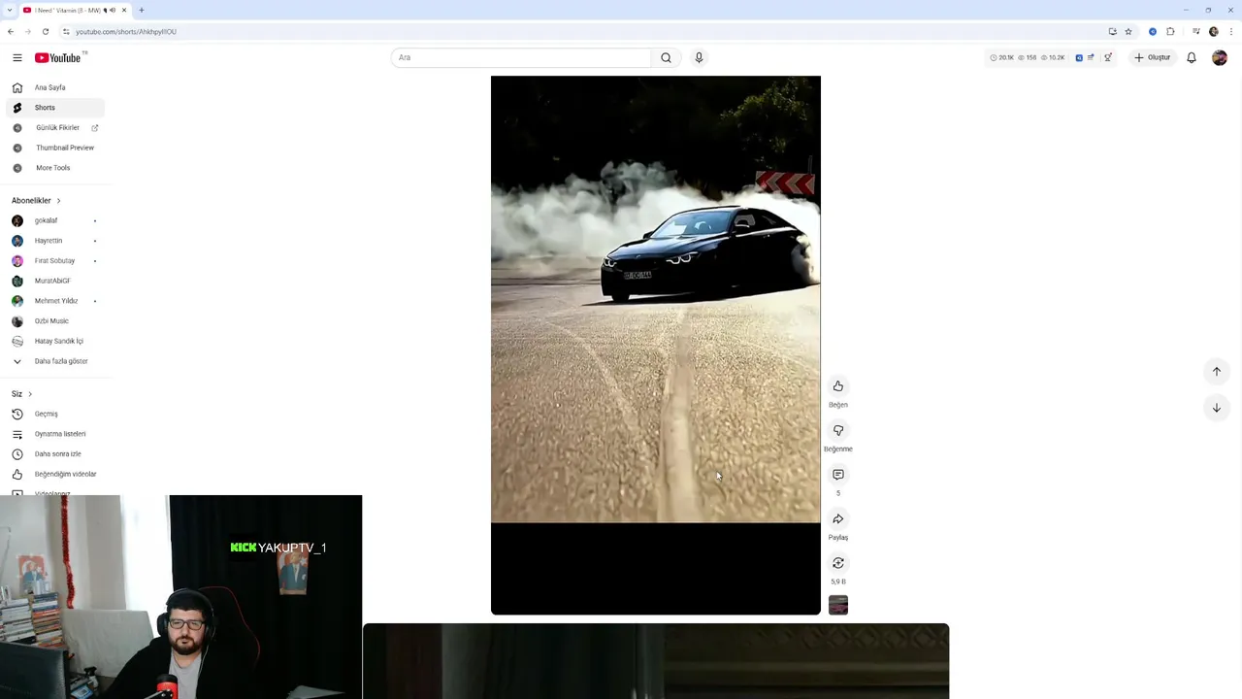Viewport: 1242px width, 699px height.
Task: Like the Short with Beğen icon
Action: click(x=838, y=386)
